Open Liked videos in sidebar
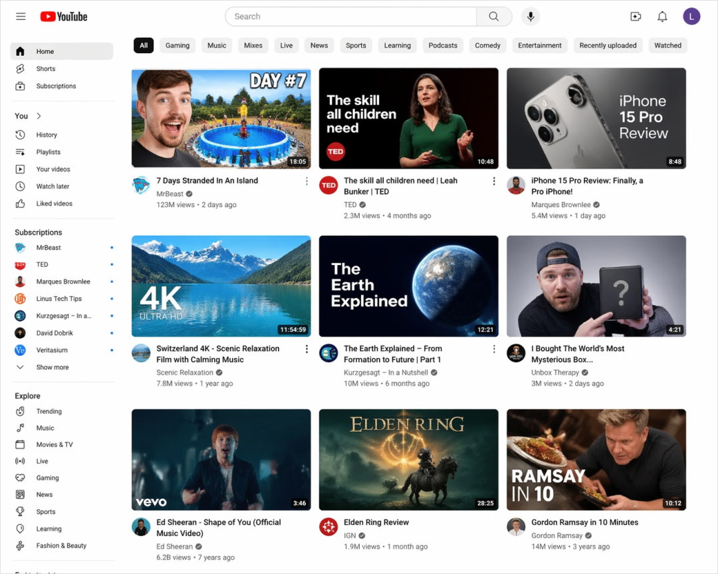 click(54, 204)
